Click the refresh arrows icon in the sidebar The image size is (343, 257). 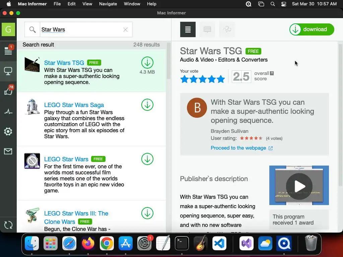[8, 225]
